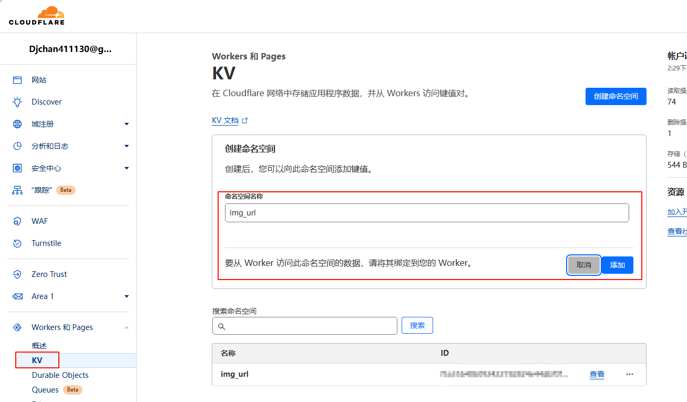The width and height of the screenshot is (687, 402).
Task: Click the Zero Trust icon
Action: tap(17, 274)
